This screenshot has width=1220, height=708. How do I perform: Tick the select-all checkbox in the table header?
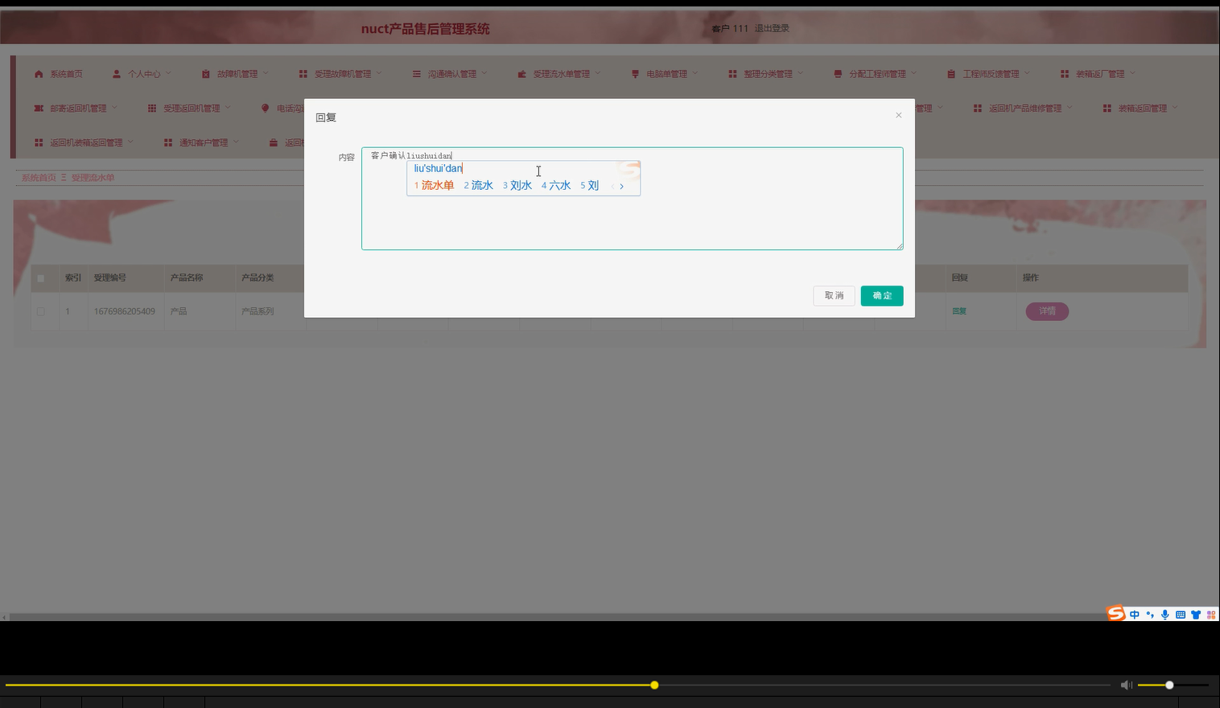coord(41,278)
